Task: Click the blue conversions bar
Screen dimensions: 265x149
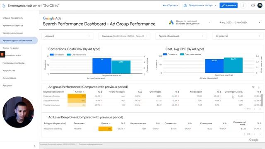Action: click(x=102, y=66)
